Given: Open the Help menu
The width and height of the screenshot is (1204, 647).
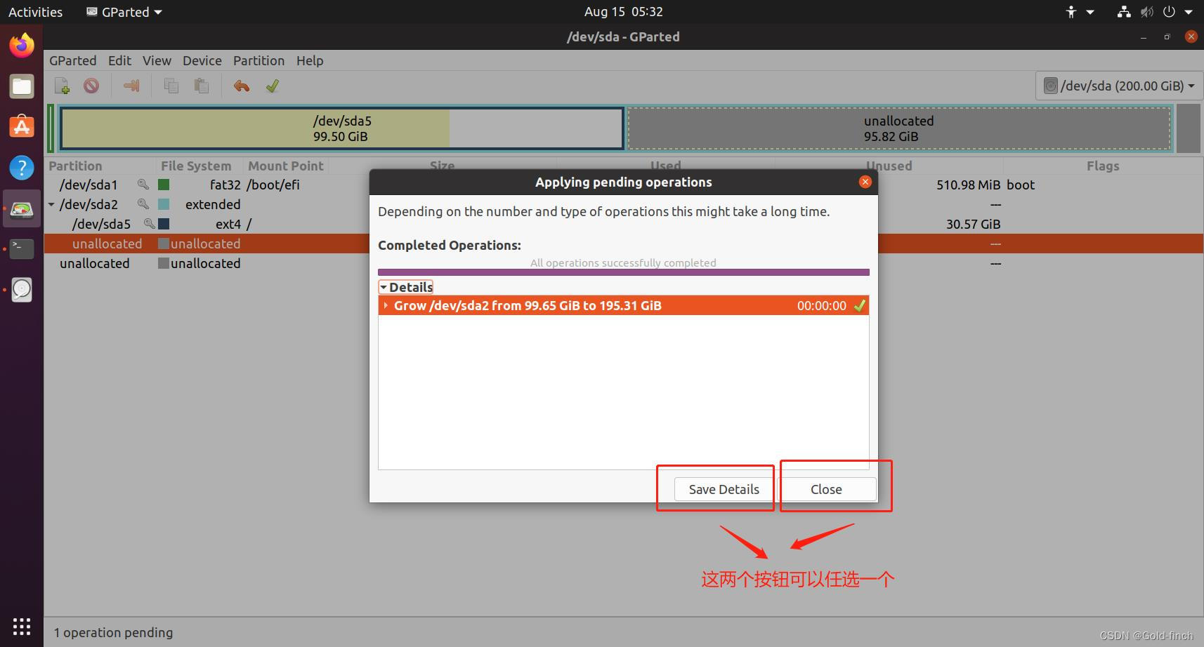Looking at the screenshot, I should coord(310,60).
